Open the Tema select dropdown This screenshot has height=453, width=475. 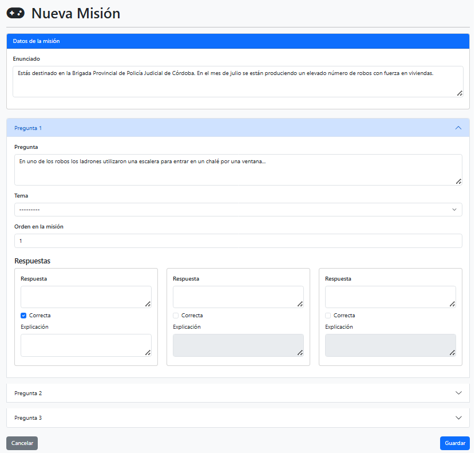coord(237,210)
